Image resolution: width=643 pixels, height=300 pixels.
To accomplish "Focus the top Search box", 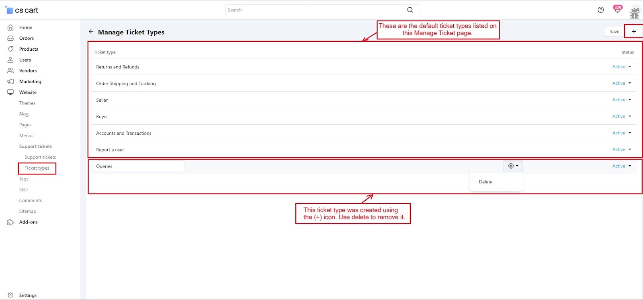I will pyautogui.click(x=315, y=10).
